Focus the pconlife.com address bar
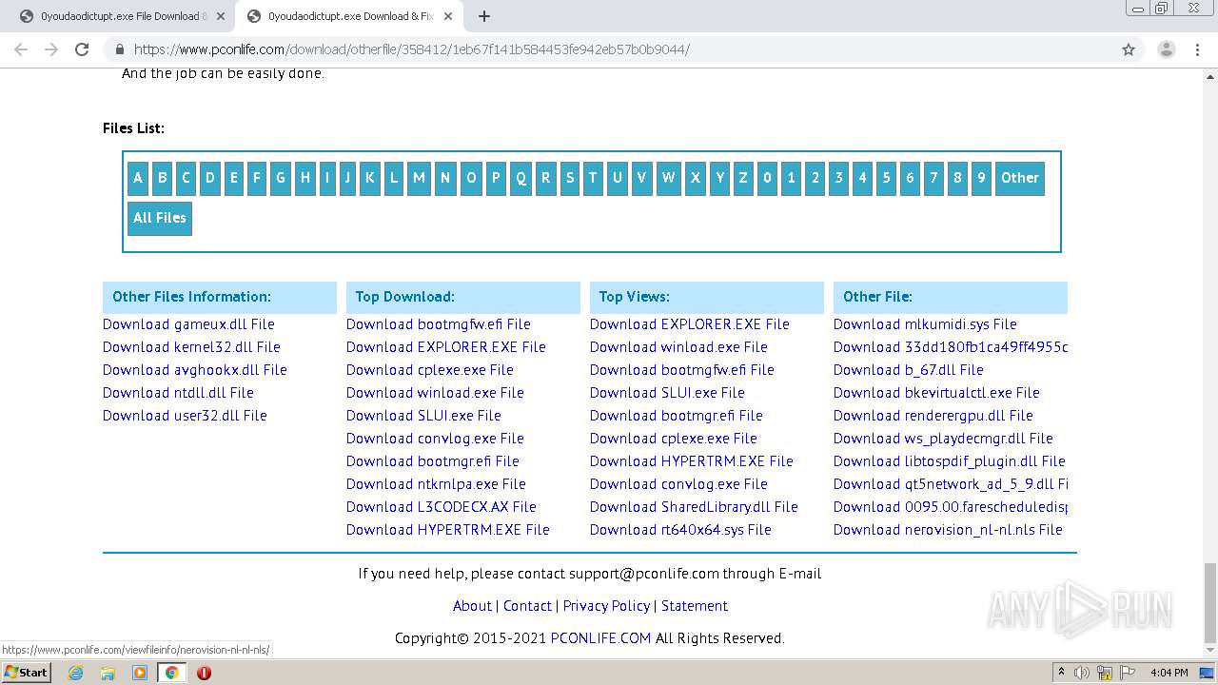The height and width of the screenshot is (685, 1218). click(609, 49)
